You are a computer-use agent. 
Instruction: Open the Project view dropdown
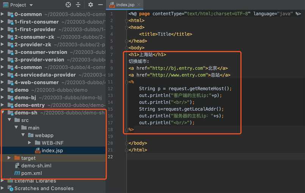tap(31, 5)
